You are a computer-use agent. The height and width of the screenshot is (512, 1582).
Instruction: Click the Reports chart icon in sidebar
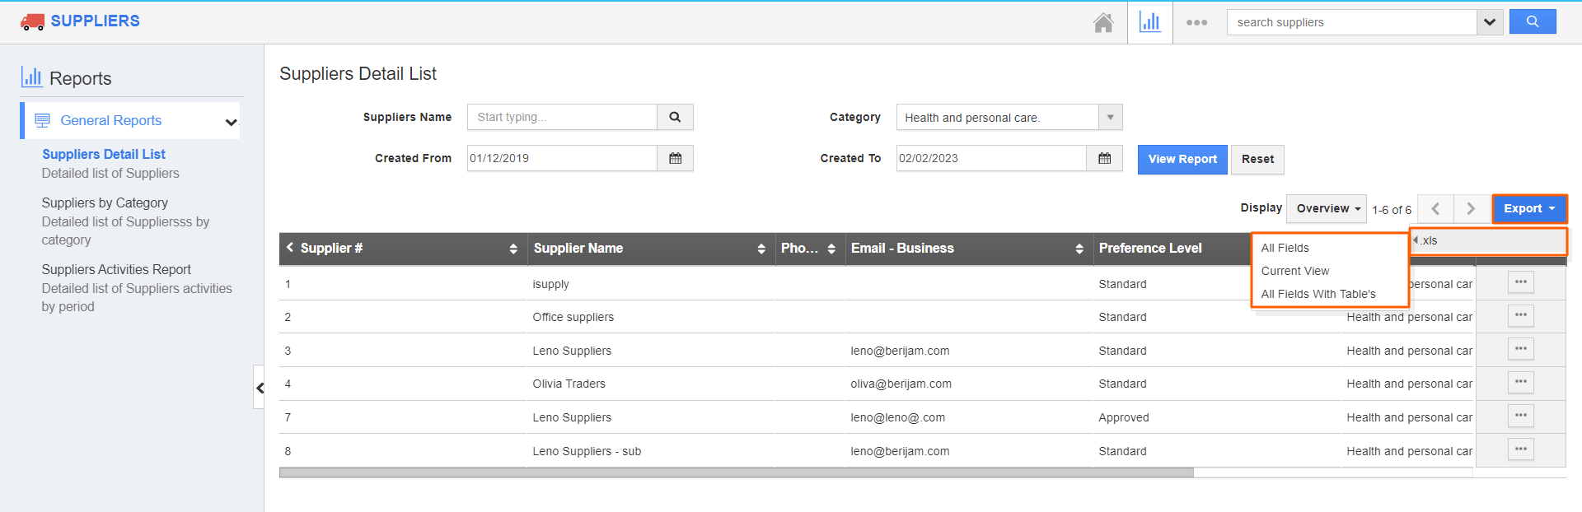(x=31, y=77)
